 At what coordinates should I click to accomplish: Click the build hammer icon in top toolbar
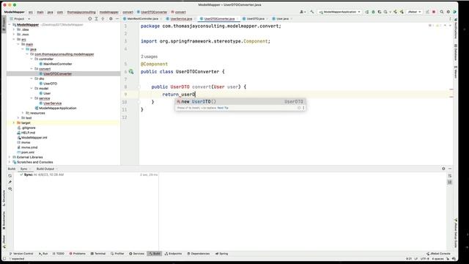(312, 12)
